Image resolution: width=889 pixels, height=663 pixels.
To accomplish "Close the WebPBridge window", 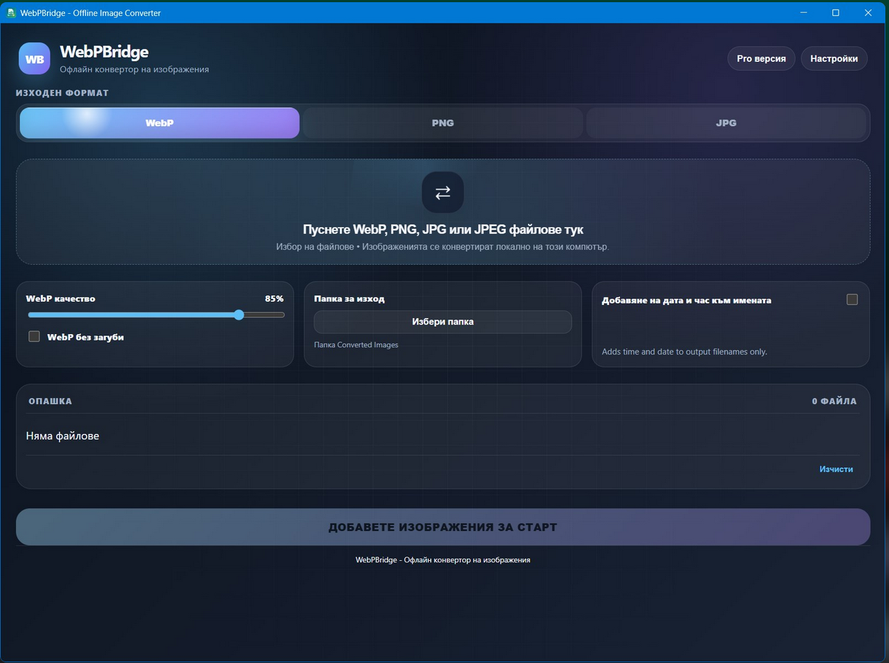I will (868, 12).
